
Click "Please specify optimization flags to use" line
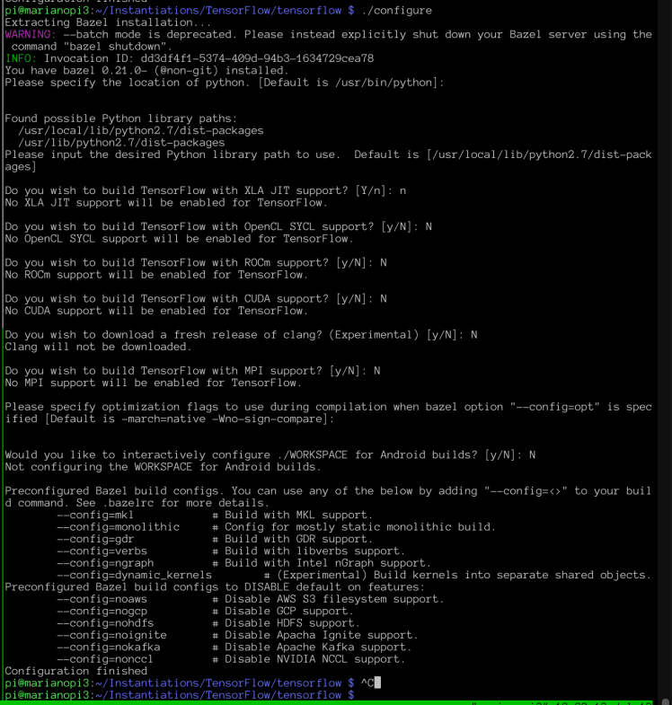coord(328,407)
